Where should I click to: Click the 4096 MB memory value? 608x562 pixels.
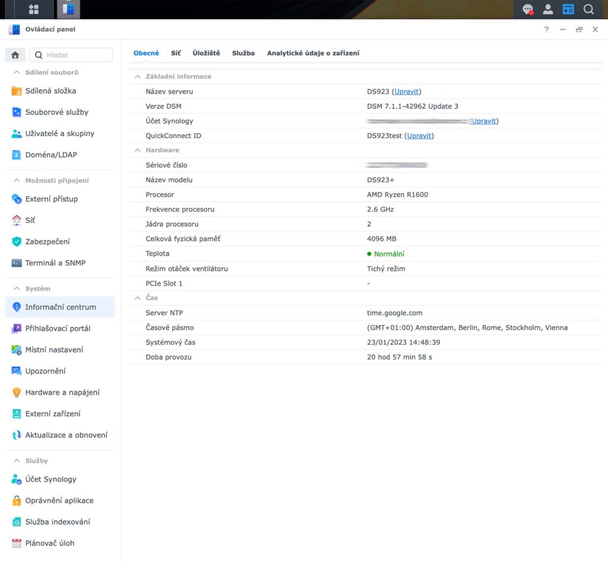click(382, 239)
